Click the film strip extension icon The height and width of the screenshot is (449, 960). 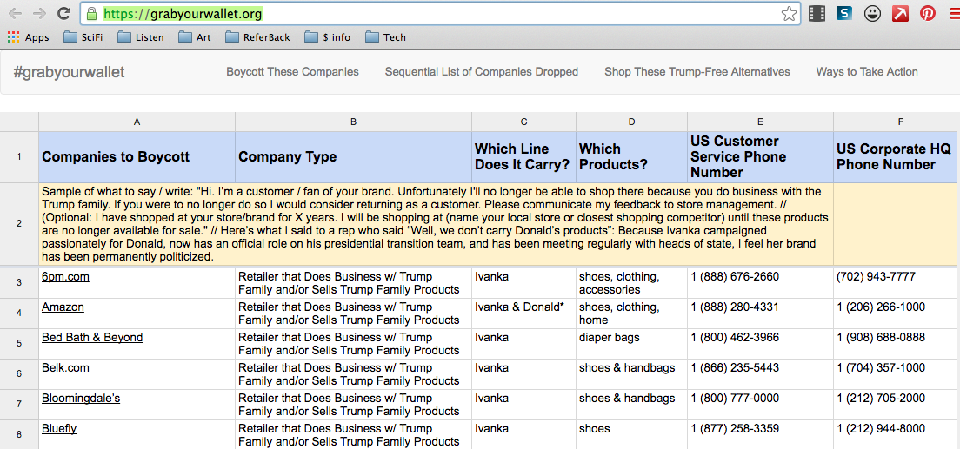817,13
